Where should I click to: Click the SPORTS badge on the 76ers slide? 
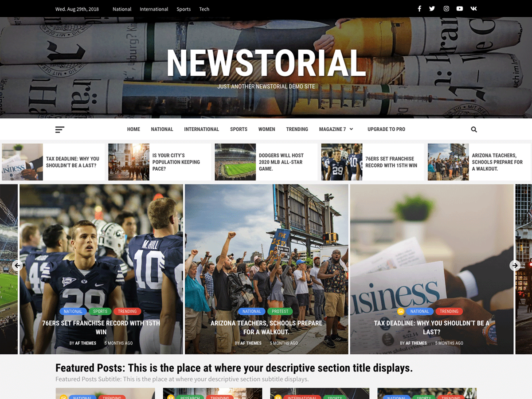click(100, 311)
